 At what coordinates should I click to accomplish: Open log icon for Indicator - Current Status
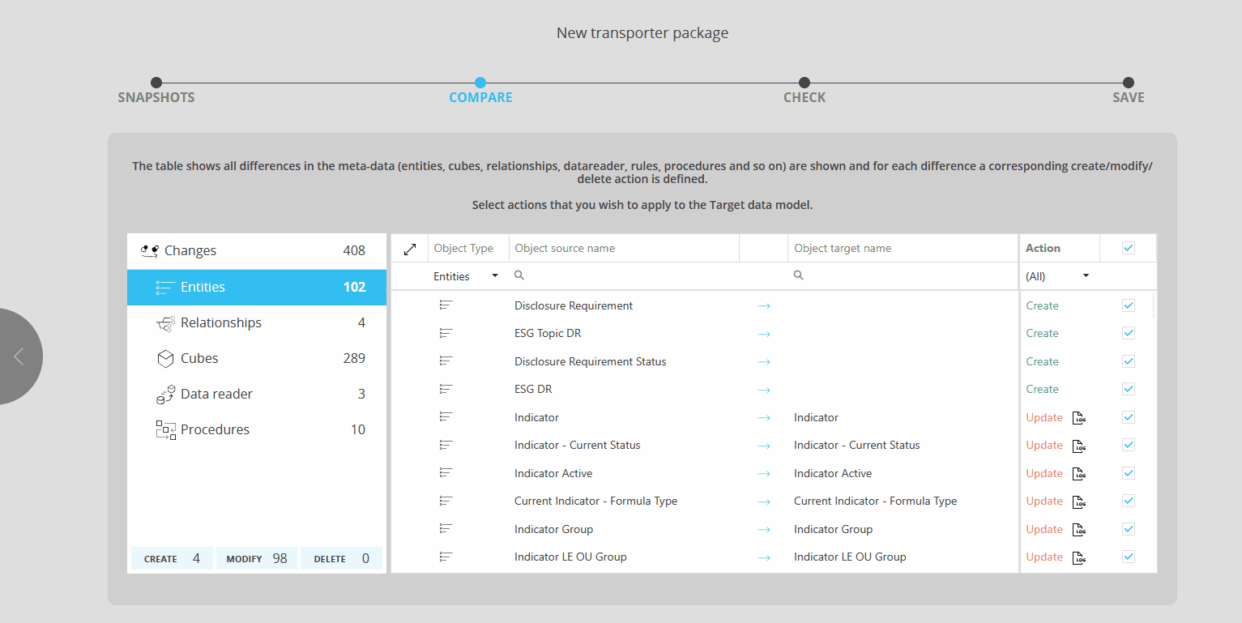point(1078,446)
